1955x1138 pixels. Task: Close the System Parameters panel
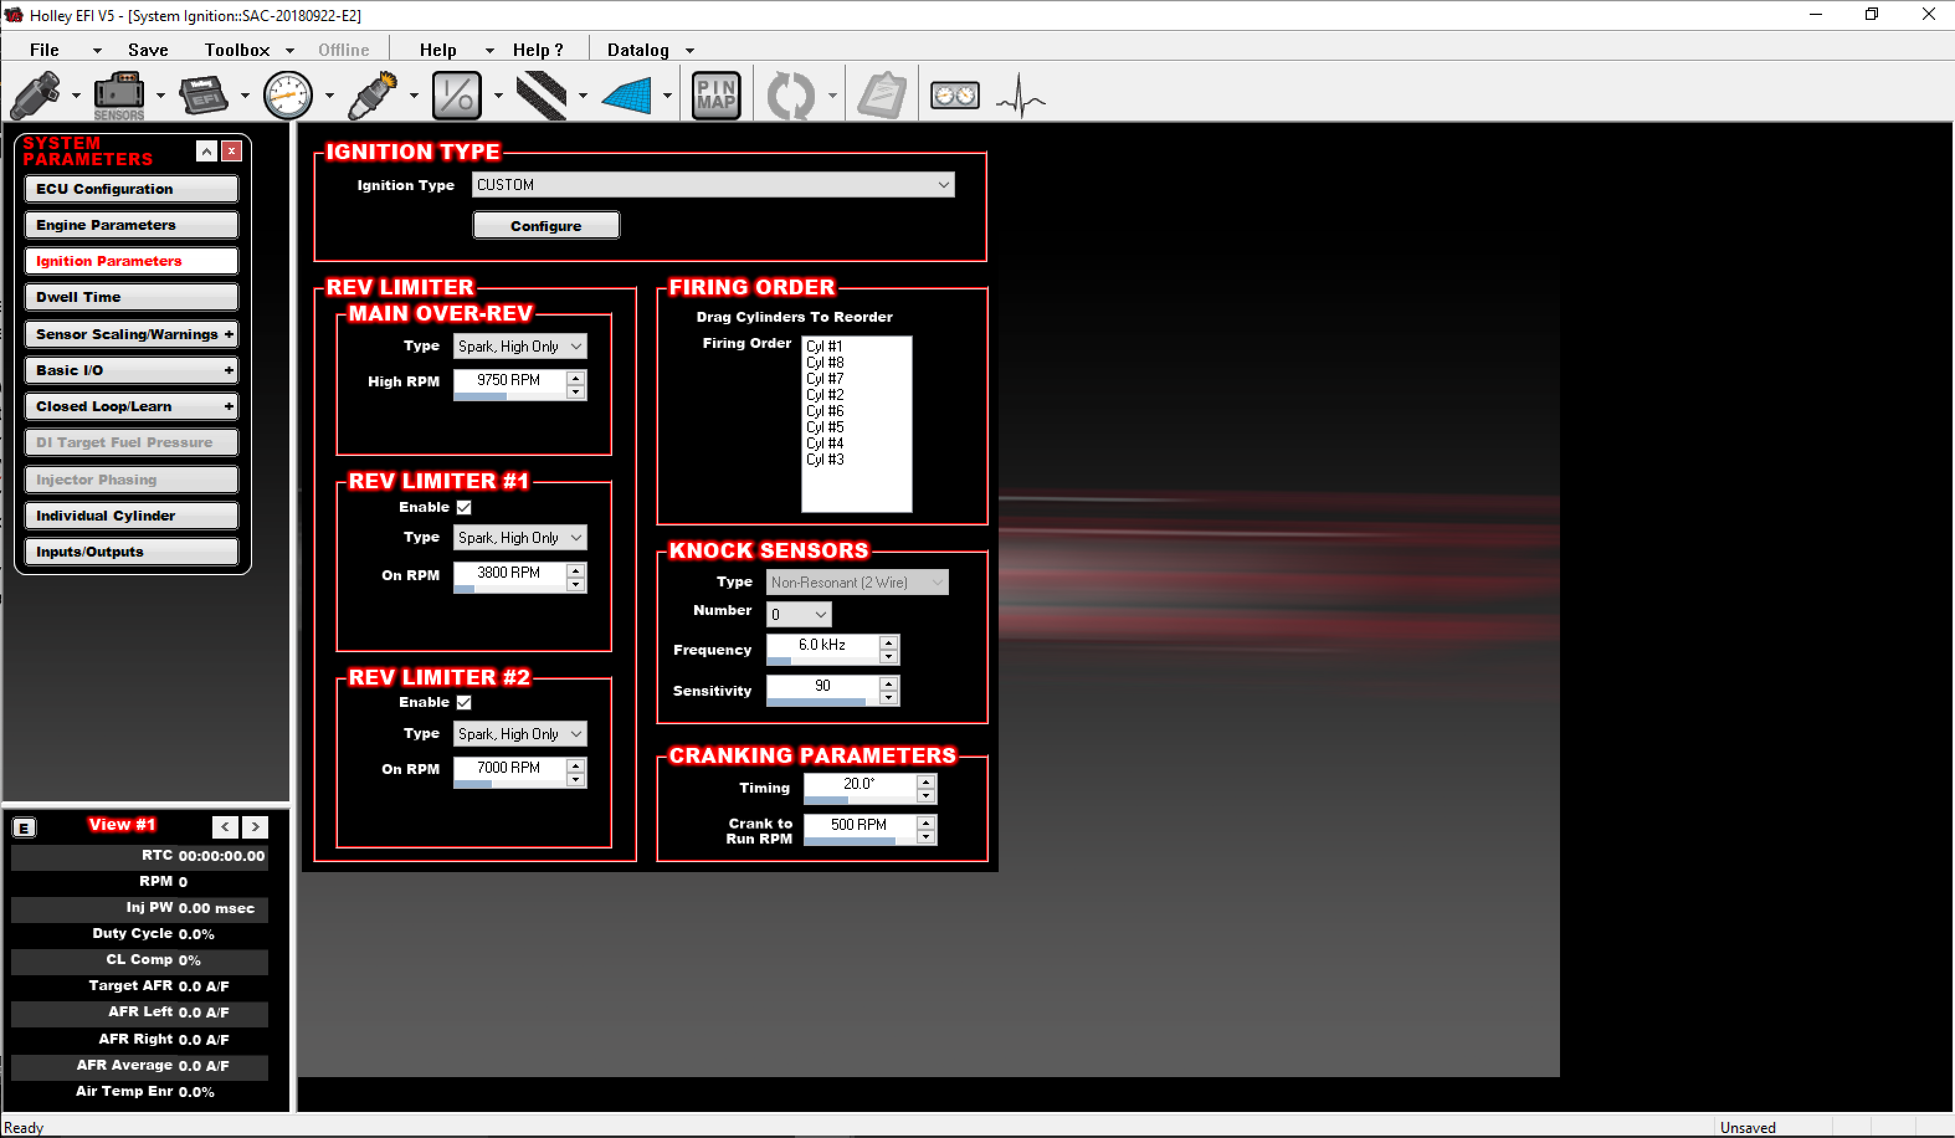(231, 152)
